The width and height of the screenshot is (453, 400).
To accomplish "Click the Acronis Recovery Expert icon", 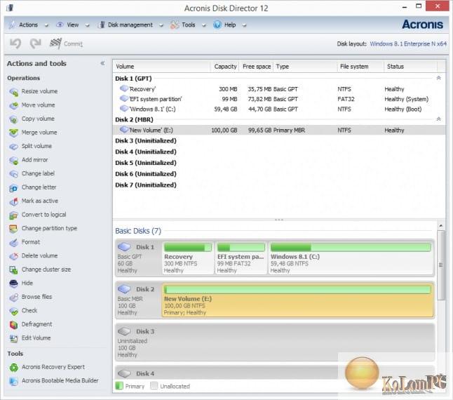I will (13, 367).
